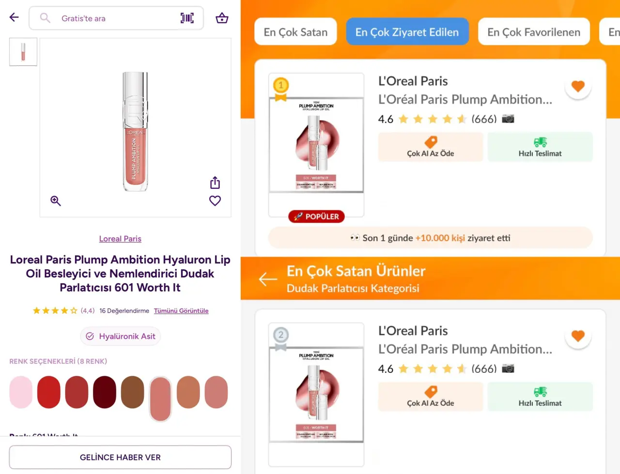Tap the back arrow in Gratis header
Viewport: 620px width, 474px height.
click(x=14, y=18)
